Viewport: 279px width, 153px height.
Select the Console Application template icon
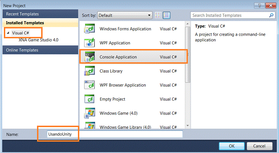tap(90, 57)
